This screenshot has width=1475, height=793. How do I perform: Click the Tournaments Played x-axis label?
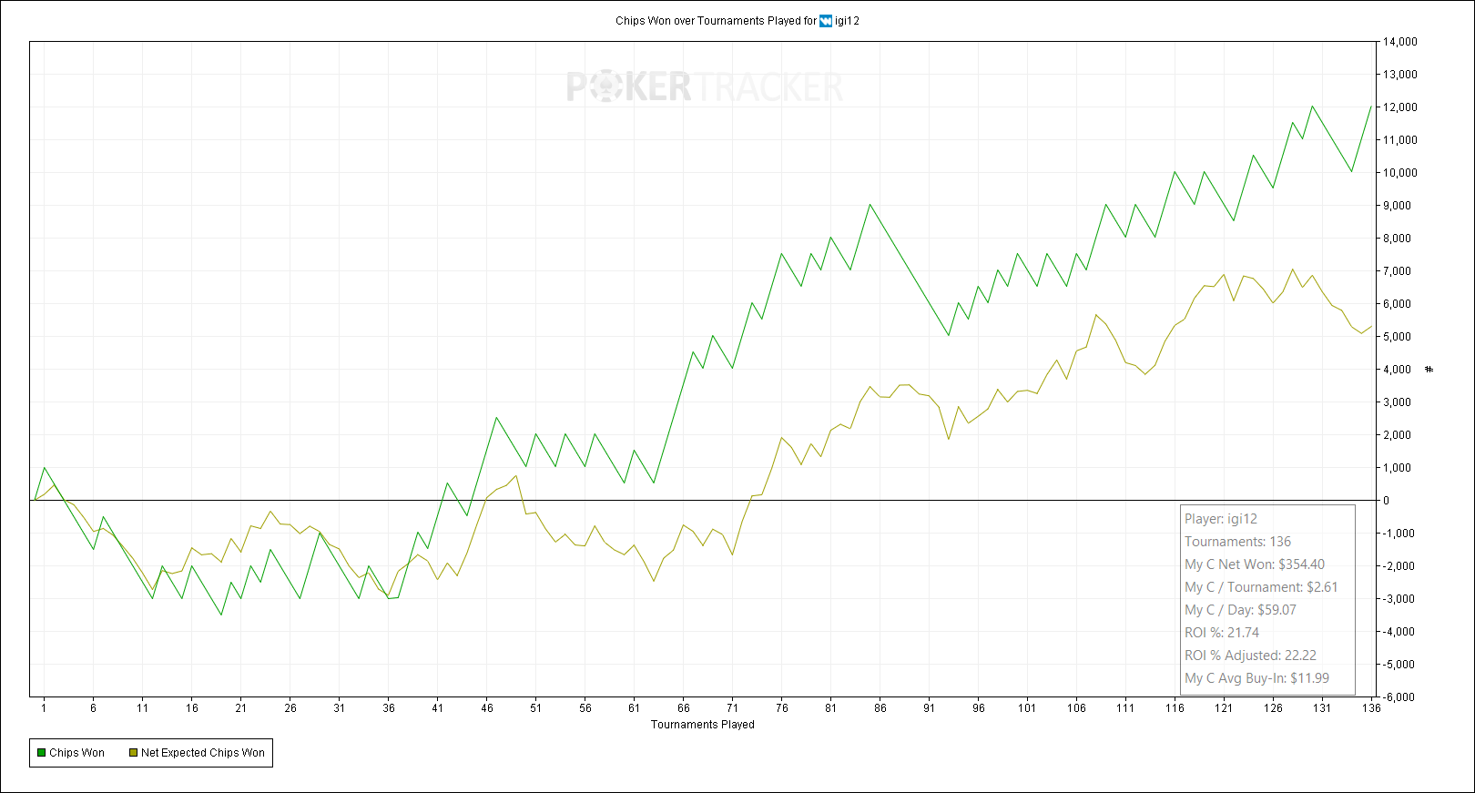click(x=702, y=725)
